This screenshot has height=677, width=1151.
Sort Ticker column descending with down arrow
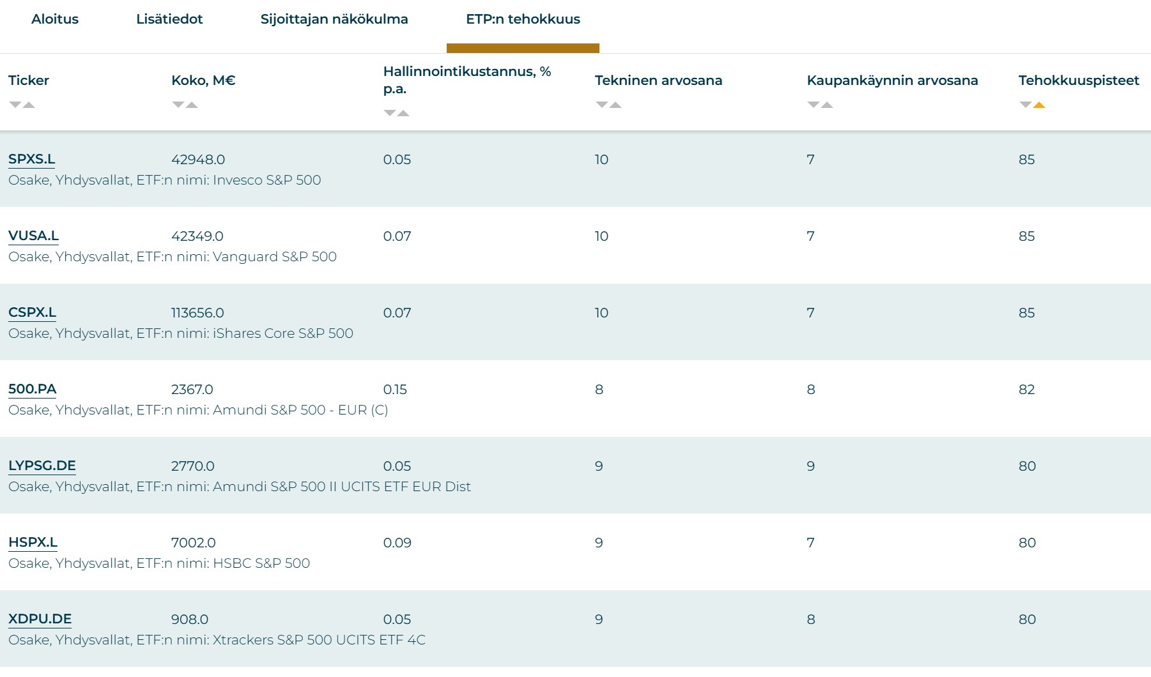[15, 105]
